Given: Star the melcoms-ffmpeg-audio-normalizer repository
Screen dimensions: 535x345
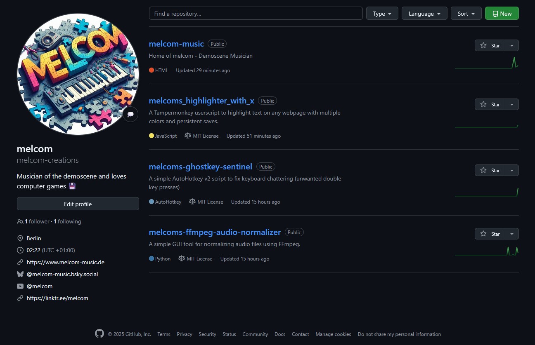Looking at the screenshot, I should (490, 234).
